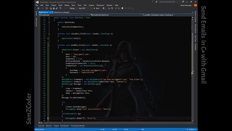Open the Test menu
The width and height of the screenshot is (232, 131).
(85, 5)
